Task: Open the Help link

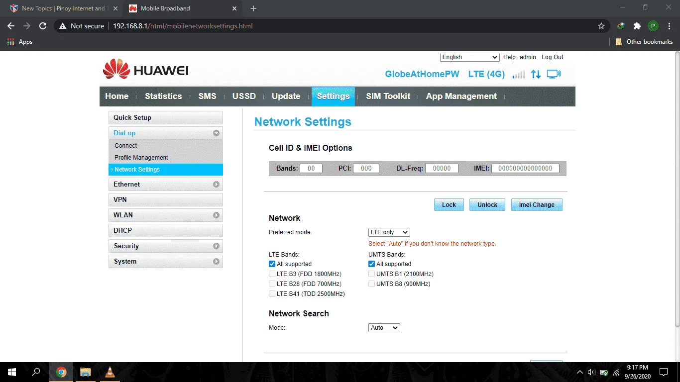Action: 509,57
